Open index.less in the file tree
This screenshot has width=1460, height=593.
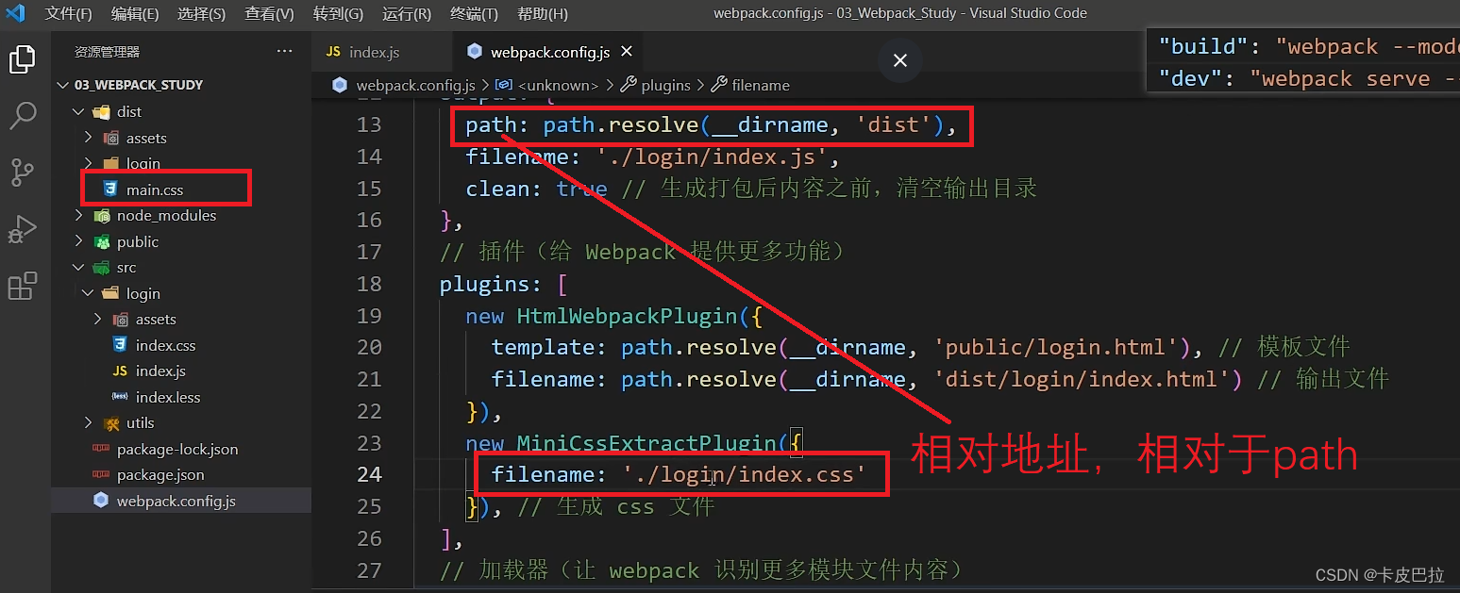168,397
